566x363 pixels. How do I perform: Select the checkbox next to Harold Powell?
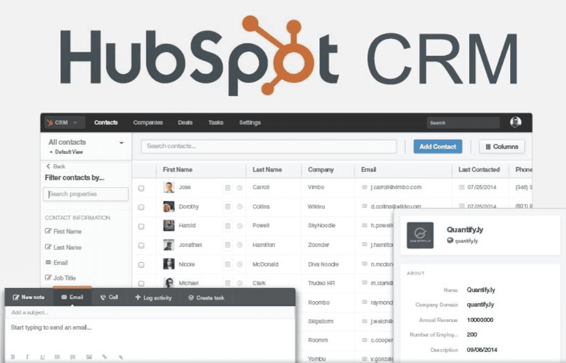pyautogui.click(x=141, y=226)
